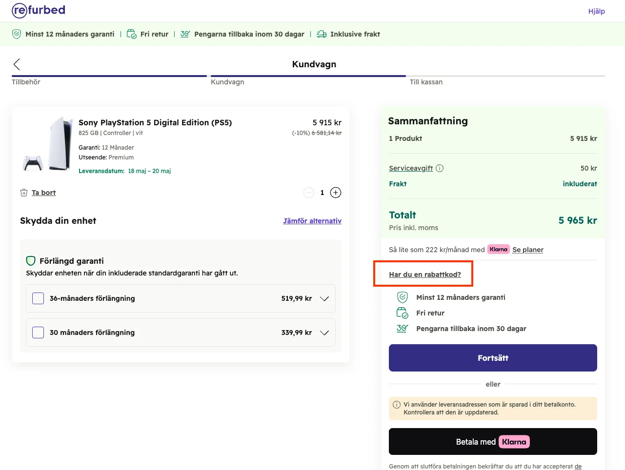Viewport: 625px width, 470px height.
Task: Expand the 30 månaders förlängning details chevron
Action: [324, 333]
